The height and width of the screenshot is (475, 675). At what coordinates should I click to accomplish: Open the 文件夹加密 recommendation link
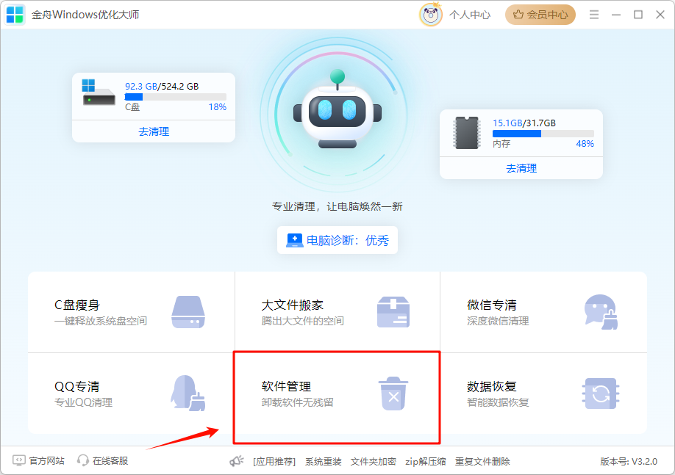[x=374, y=462]
